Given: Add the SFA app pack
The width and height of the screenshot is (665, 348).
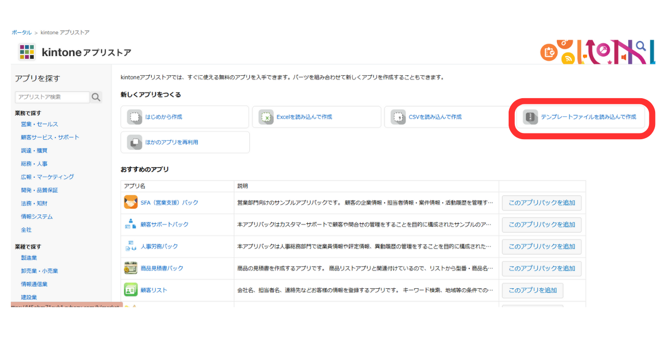Looking at the screenshot, I should click(541, 203).
